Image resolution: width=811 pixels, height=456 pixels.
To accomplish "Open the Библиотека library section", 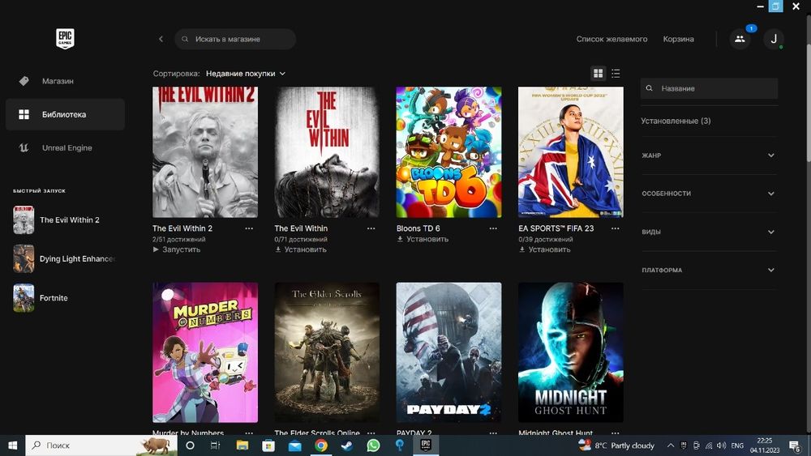I will 65,114.
